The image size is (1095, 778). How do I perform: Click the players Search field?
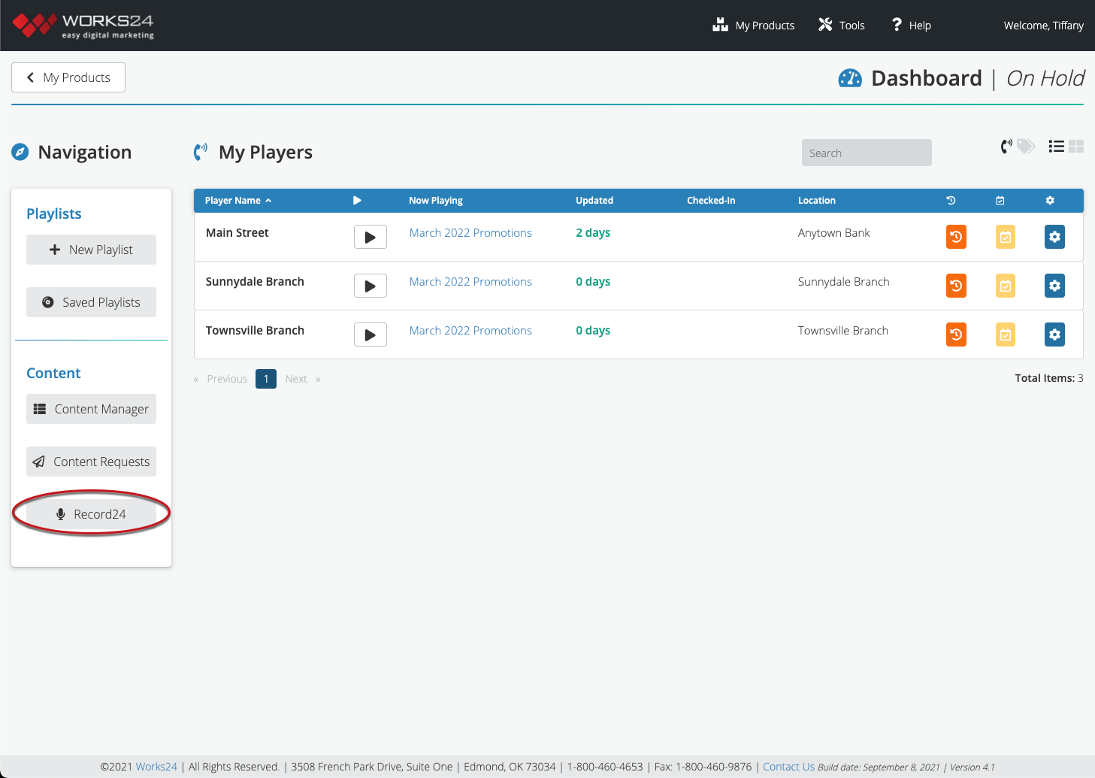pyautogui.click(x=866, y=153)
